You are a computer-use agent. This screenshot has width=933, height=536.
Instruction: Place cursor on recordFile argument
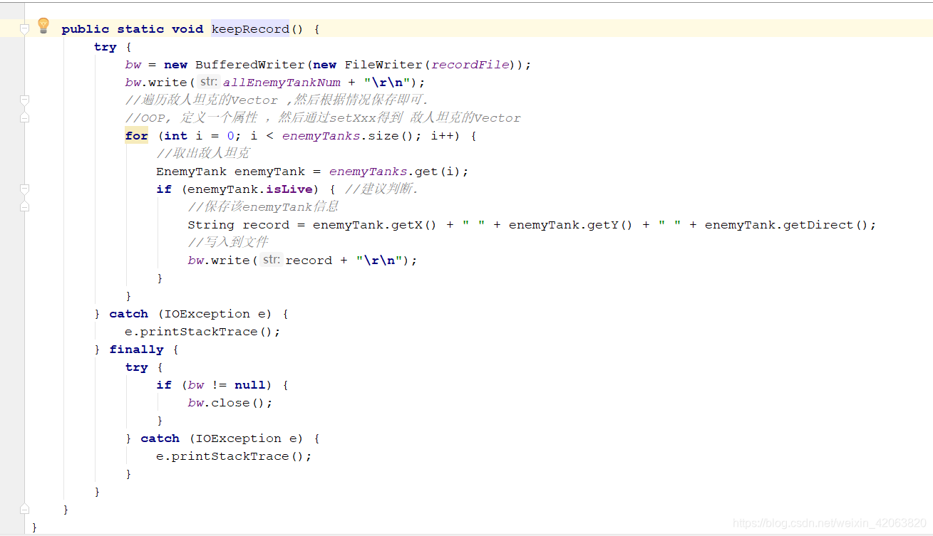point(471,65)
